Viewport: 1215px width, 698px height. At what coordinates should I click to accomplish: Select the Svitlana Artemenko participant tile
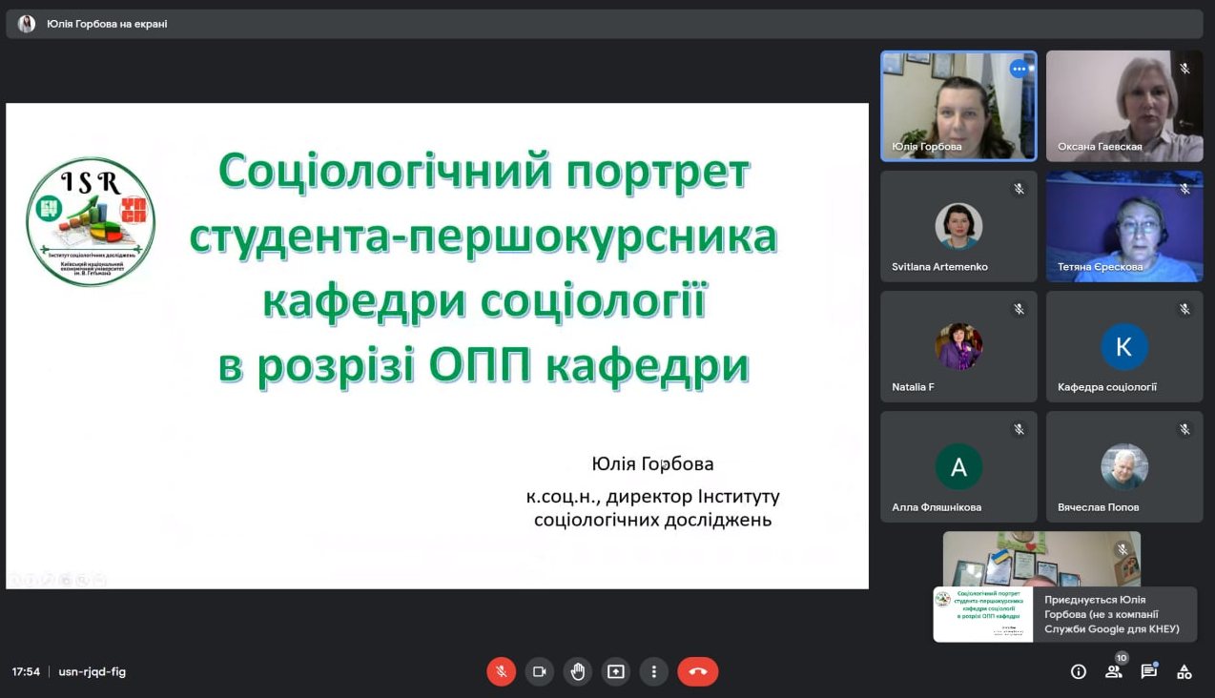coord(958,226)
